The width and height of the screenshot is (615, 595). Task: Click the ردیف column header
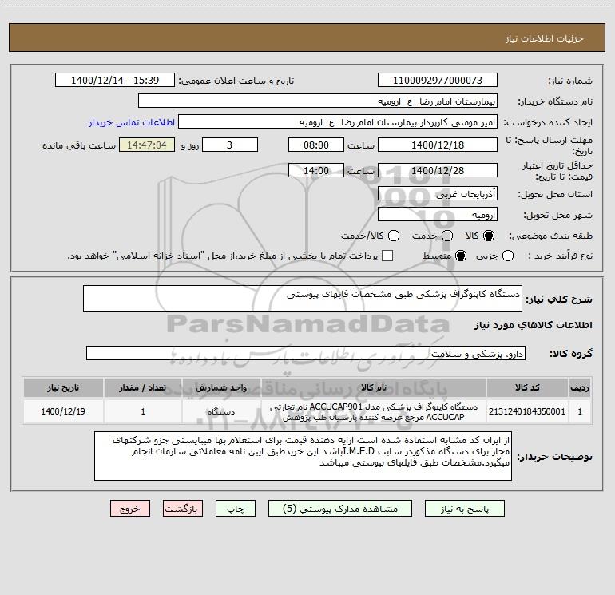coord(580,387)
